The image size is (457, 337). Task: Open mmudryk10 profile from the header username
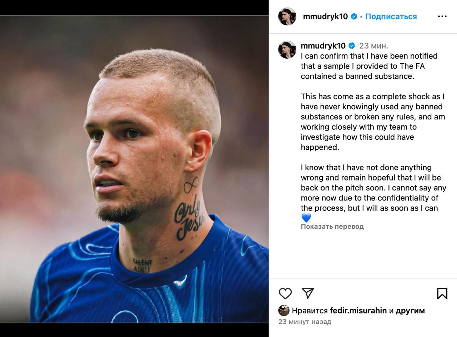(325, 16)
